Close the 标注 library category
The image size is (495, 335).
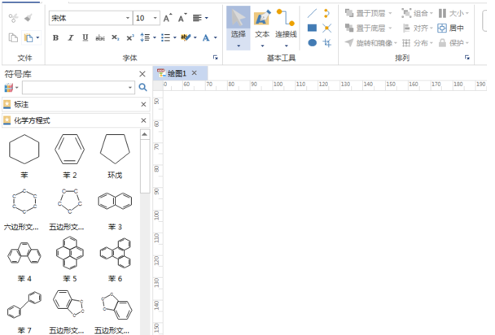143,104
